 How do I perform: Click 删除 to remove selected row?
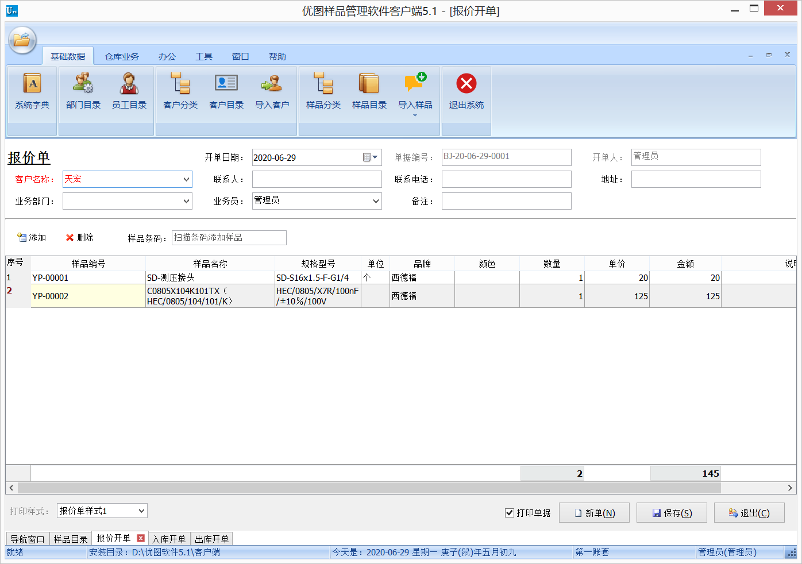pos(80,237)
